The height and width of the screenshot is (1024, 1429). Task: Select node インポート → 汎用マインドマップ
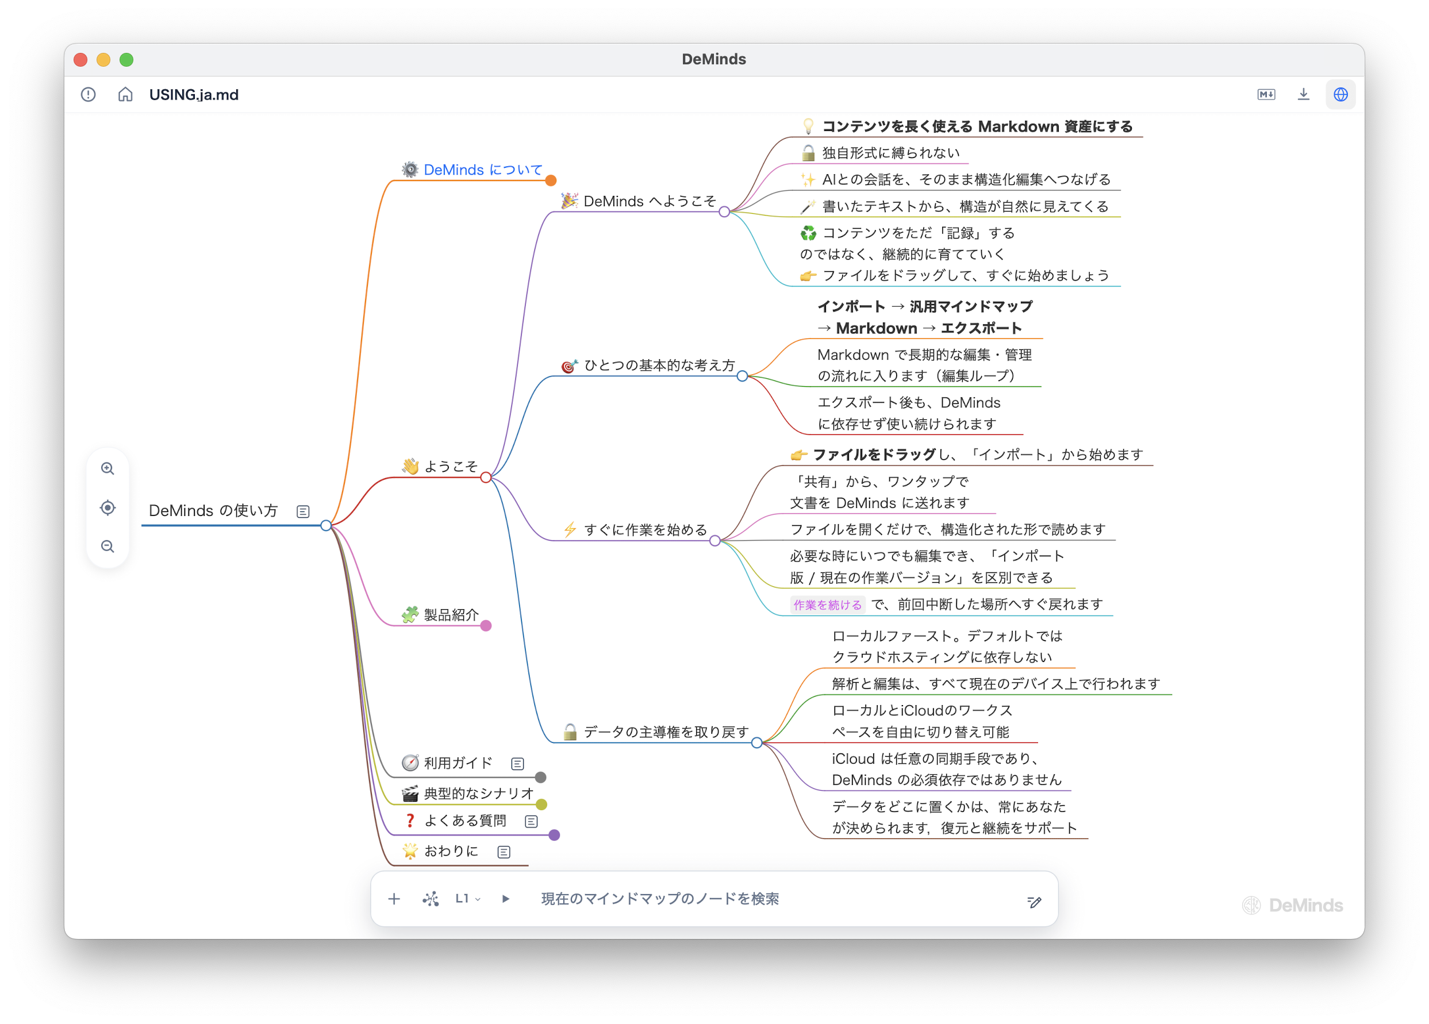tap(925, 317)
